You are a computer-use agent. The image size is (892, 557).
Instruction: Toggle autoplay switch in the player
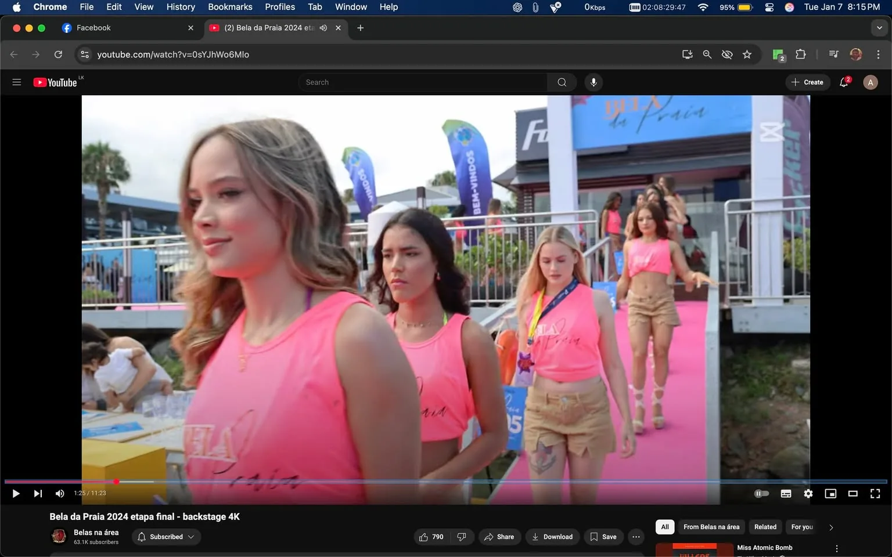pyautogui.click(x=761, y=493)
